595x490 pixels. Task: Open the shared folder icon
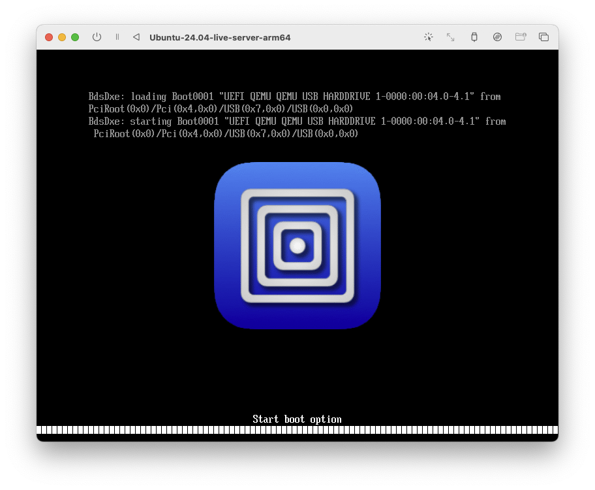[521, 37]
